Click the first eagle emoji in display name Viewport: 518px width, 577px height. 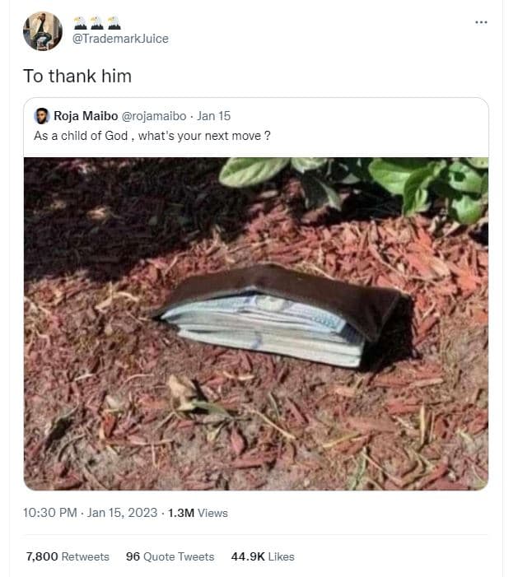(80, 23)
